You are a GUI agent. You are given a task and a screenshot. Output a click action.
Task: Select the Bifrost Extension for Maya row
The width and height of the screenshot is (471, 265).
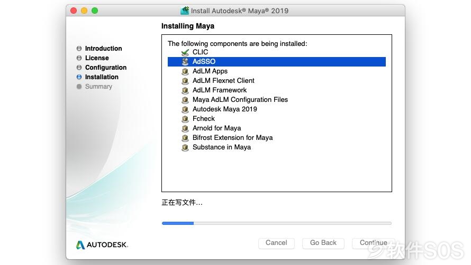[x=277, y=138]
